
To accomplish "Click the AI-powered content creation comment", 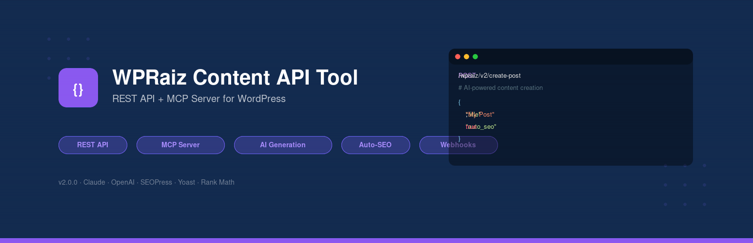I will [x=500, y=88].
